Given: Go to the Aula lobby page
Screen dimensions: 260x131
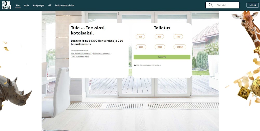Looking at the screenshot, I should 27,5.
